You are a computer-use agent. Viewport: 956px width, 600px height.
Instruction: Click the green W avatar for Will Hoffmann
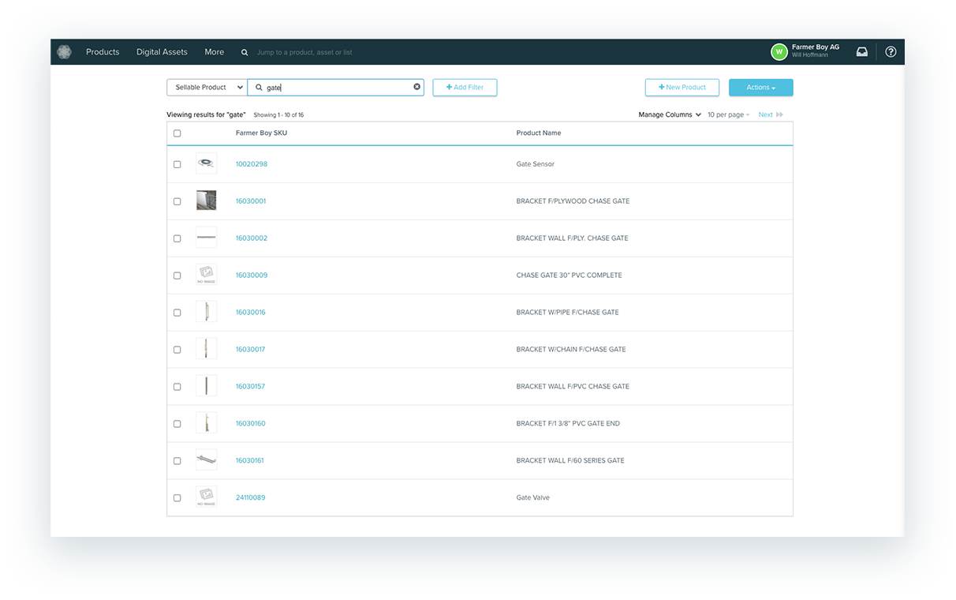779,51
